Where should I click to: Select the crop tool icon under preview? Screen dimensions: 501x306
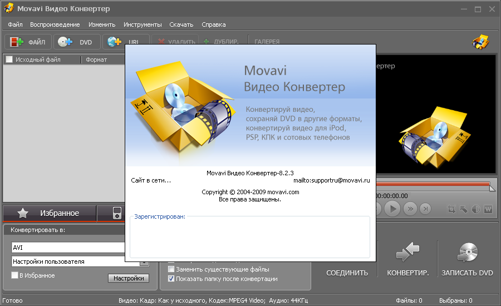tap(451, 209)
